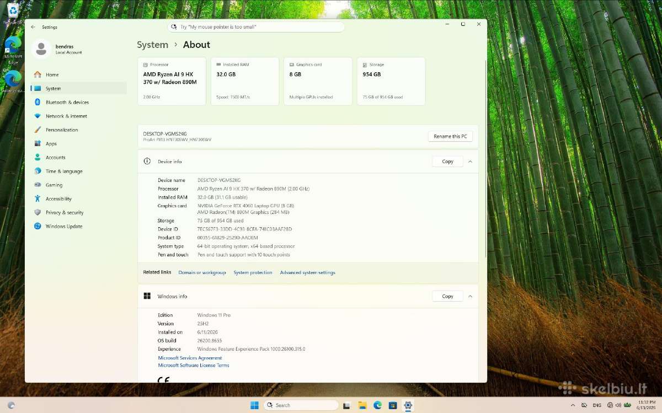The width and height of the screenshot is (662, 413).
Task: Open the ENG language tray indicator
Action: tap(597, 405)
